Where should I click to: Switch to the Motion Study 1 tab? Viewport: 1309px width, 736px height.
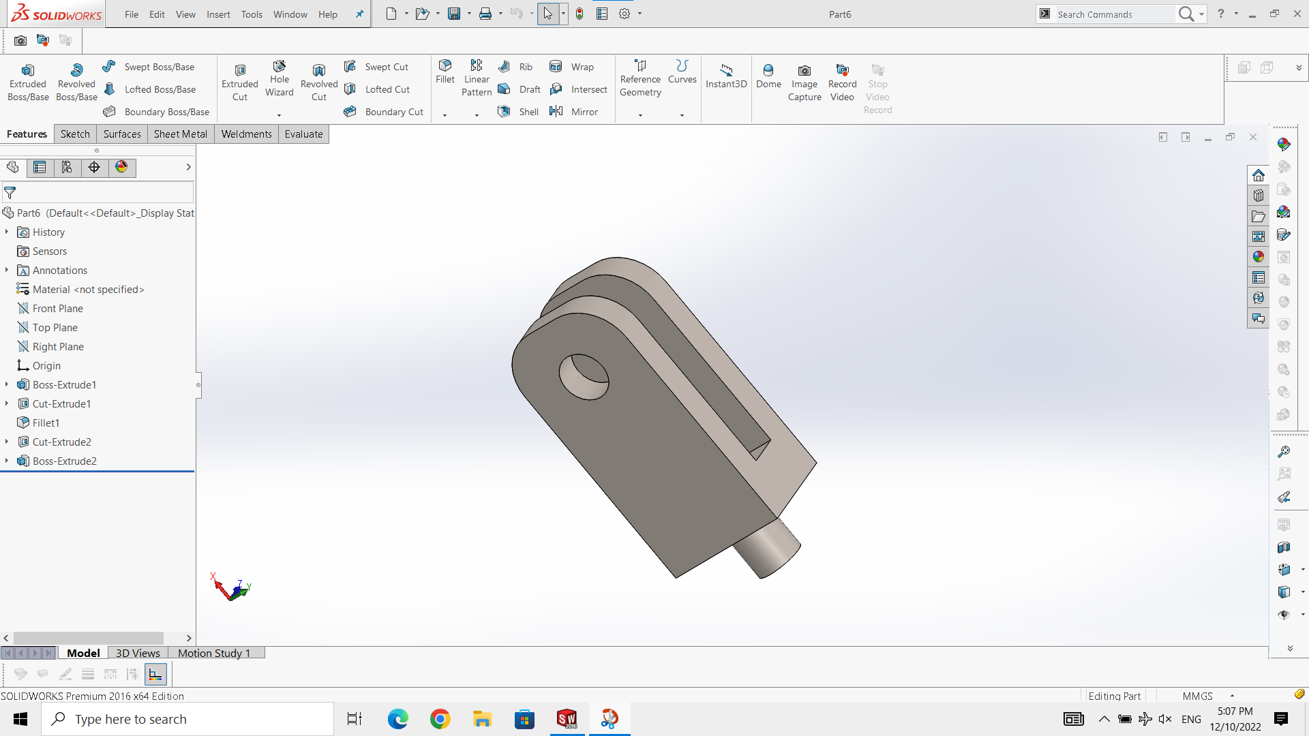(x=214, y=653)
